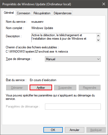Expand the Type de démarrage dropdown

(x=73, y=59)
